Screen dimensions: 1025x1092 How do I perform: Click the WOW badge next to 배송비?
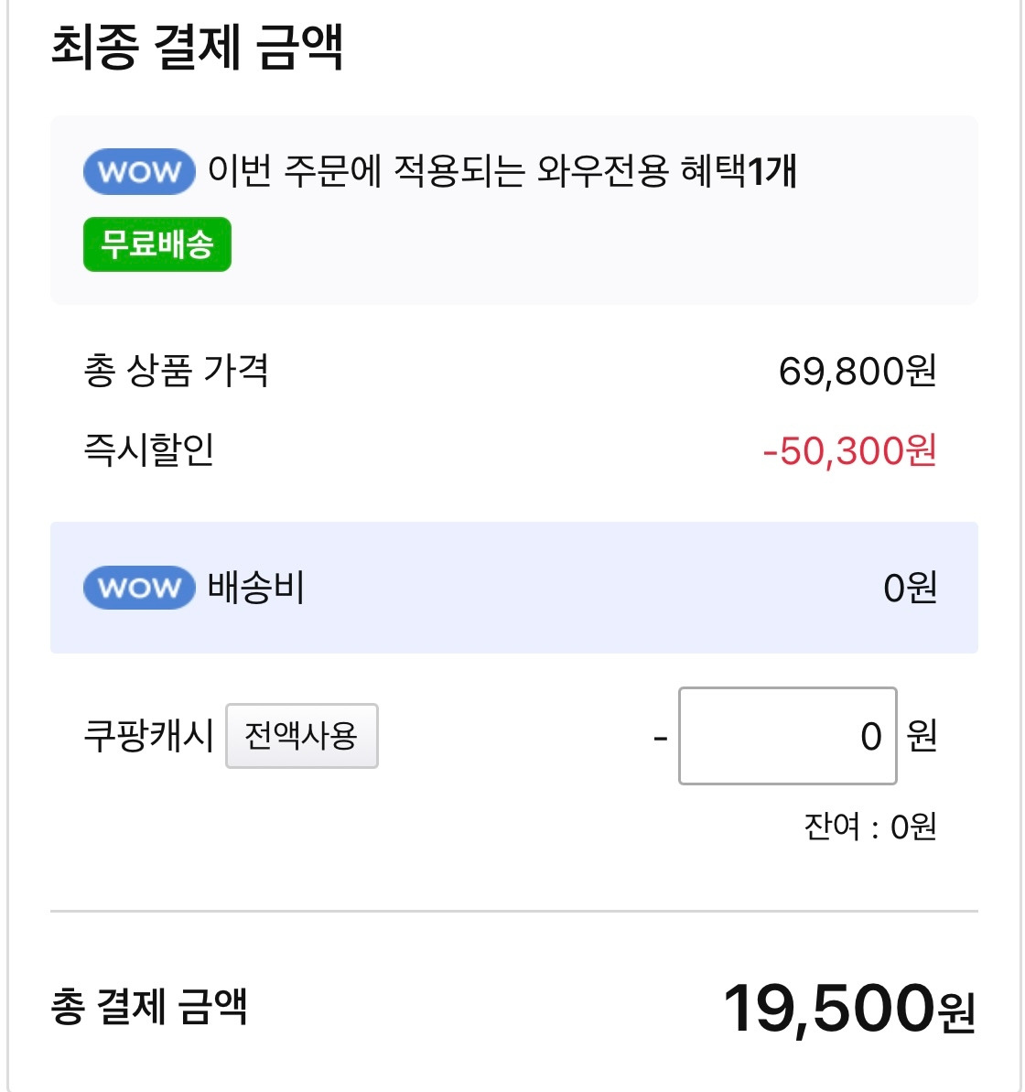(139, 587)
